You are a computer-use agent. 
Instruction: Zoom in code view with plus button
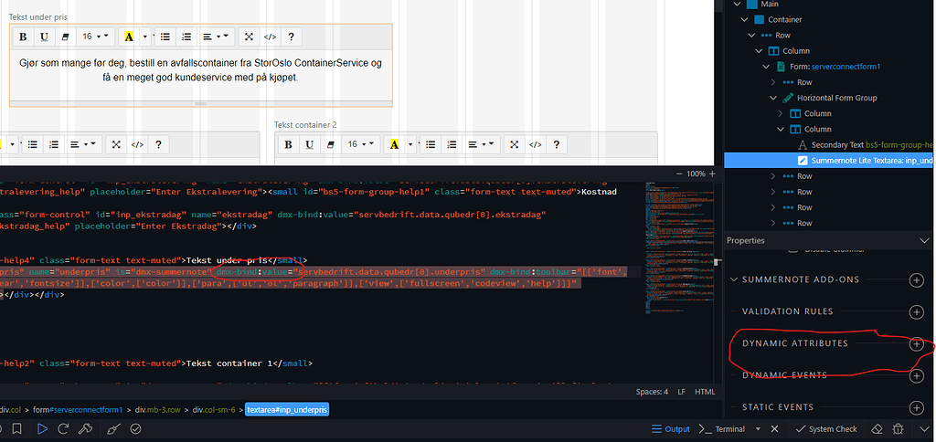point(711,174)
